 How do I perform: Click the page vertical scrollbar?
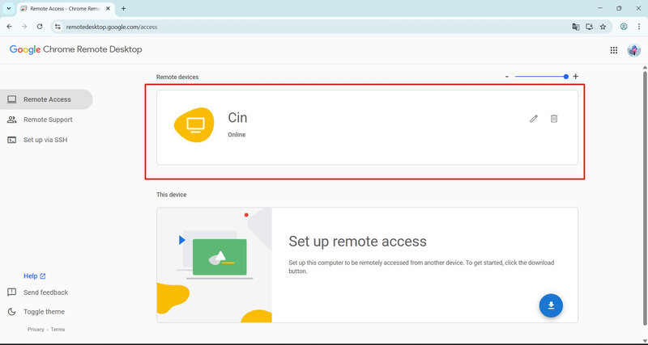[x=645, y=198]
